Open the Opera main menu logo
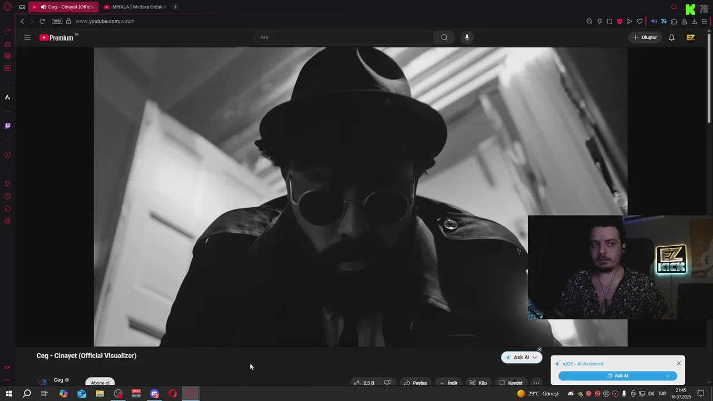The height and width of the screenshot is (401, 713). [8, 7]
